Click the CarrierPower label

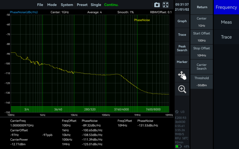pos(19,140)
